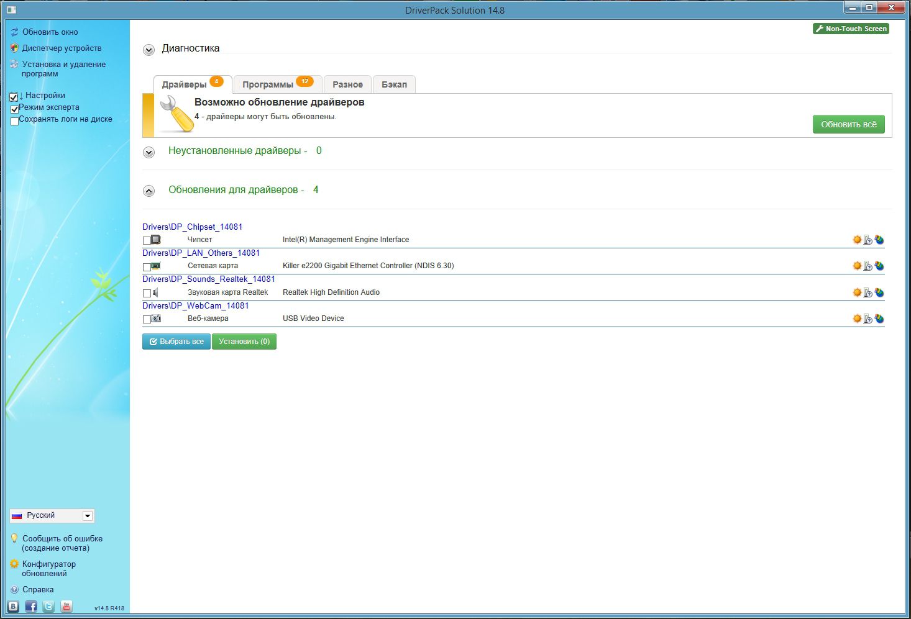This screenshot has width=911, height=619.
Task: Tick the checkbox for USB Video Device
Action: click(x=147, y=319)
